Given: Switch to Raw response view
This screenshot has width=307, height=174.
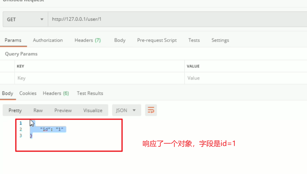Looking at the screenshot, I should click(x=38, y=110).
